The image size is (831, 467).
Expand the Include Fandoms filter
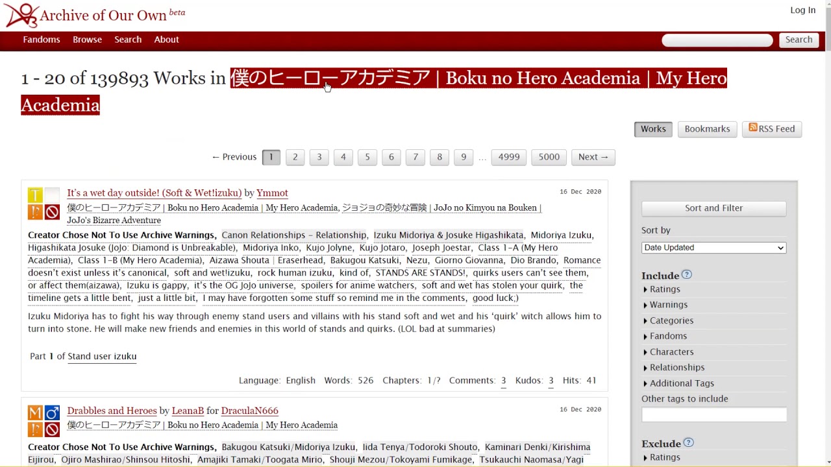point(665,336)
